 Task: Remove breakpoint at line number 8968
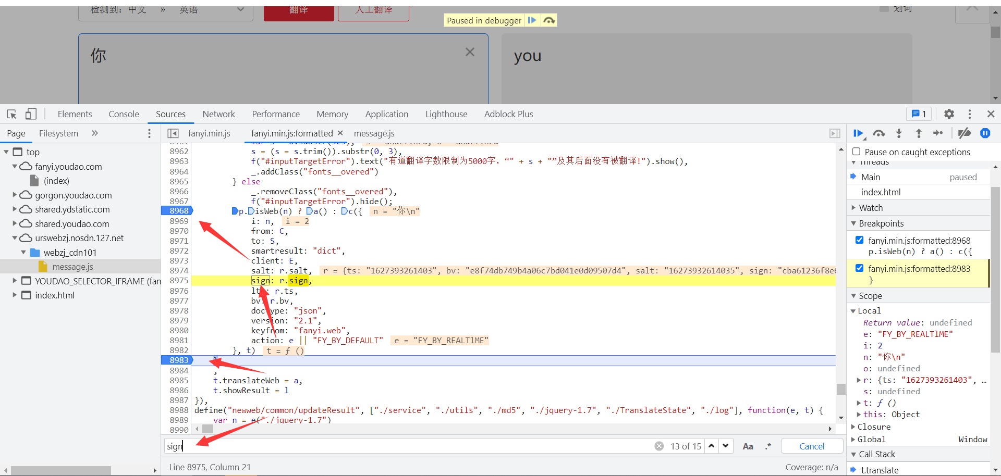click(178, 211)
